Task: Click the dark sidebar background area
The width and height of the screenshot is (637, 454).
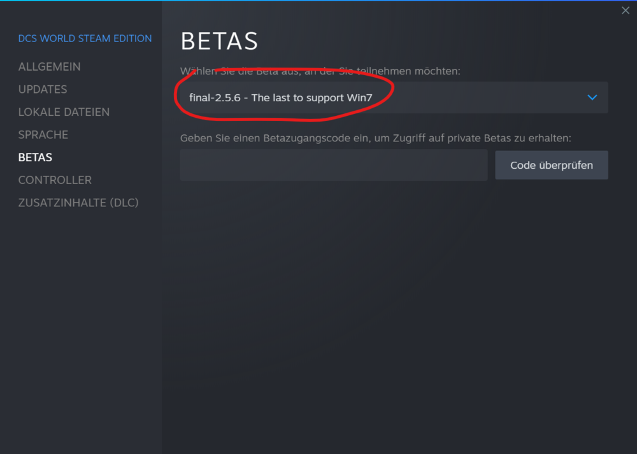Action: pos(81,318)
